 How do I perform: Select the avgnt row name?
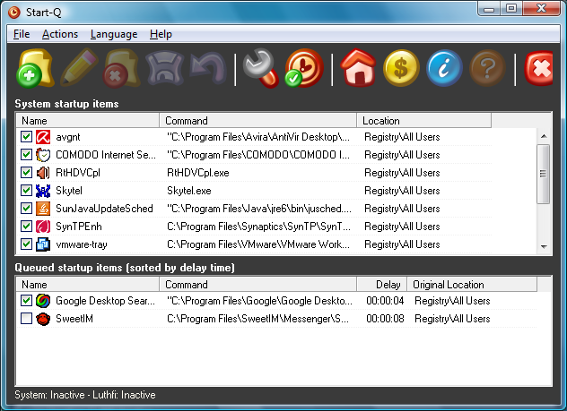68,137
